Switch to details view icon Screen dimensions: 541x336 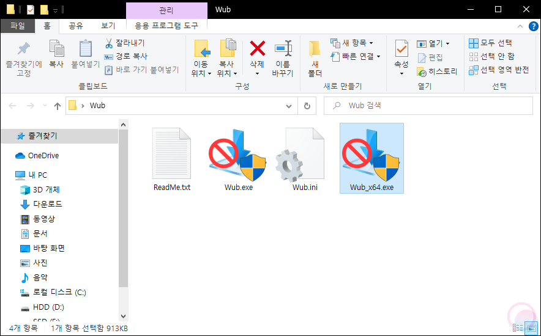518,327
